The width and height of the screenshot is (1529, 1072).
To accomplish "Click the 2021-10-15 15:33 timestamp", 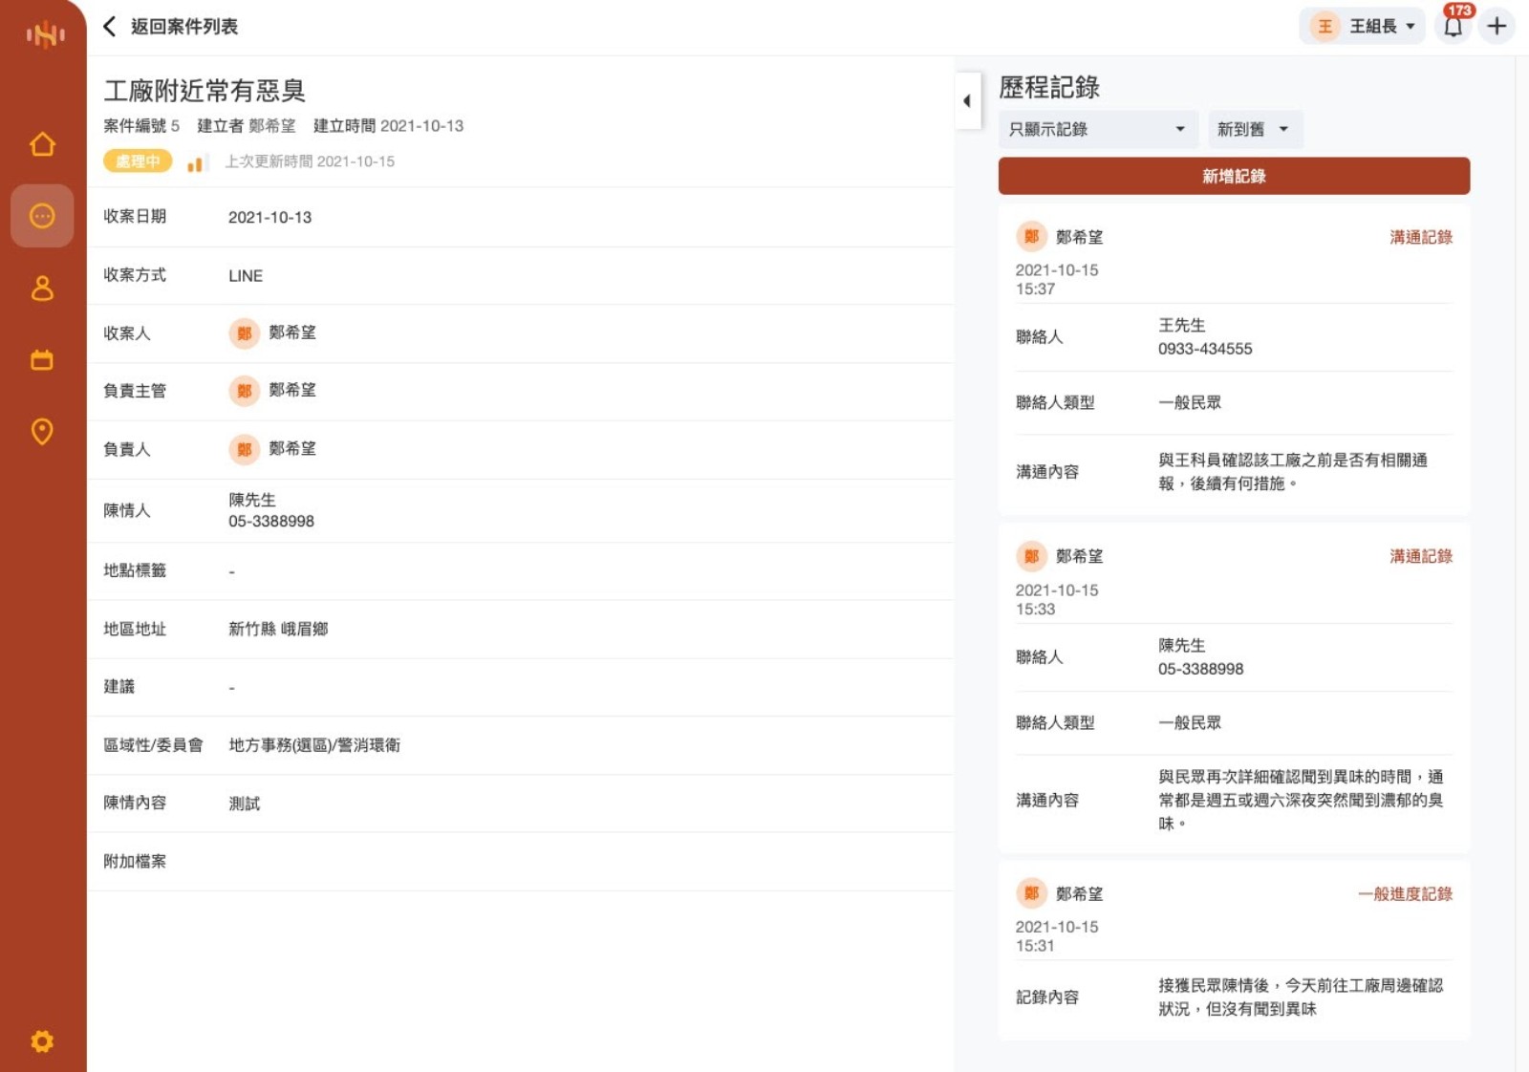I will [1057, 600].
